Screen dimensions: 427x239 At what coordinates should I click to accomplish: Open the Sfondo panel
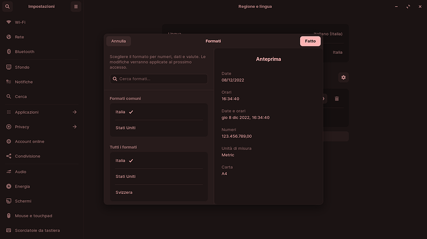41,67
